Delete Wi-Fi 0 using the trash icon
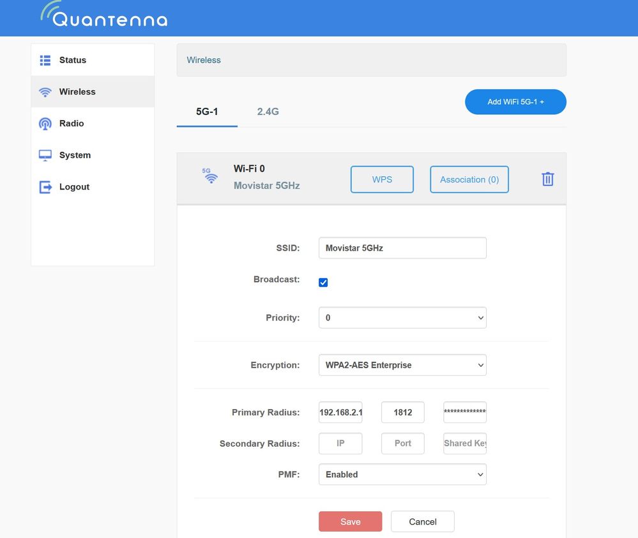638x538 pixels. tap(547, 179)
